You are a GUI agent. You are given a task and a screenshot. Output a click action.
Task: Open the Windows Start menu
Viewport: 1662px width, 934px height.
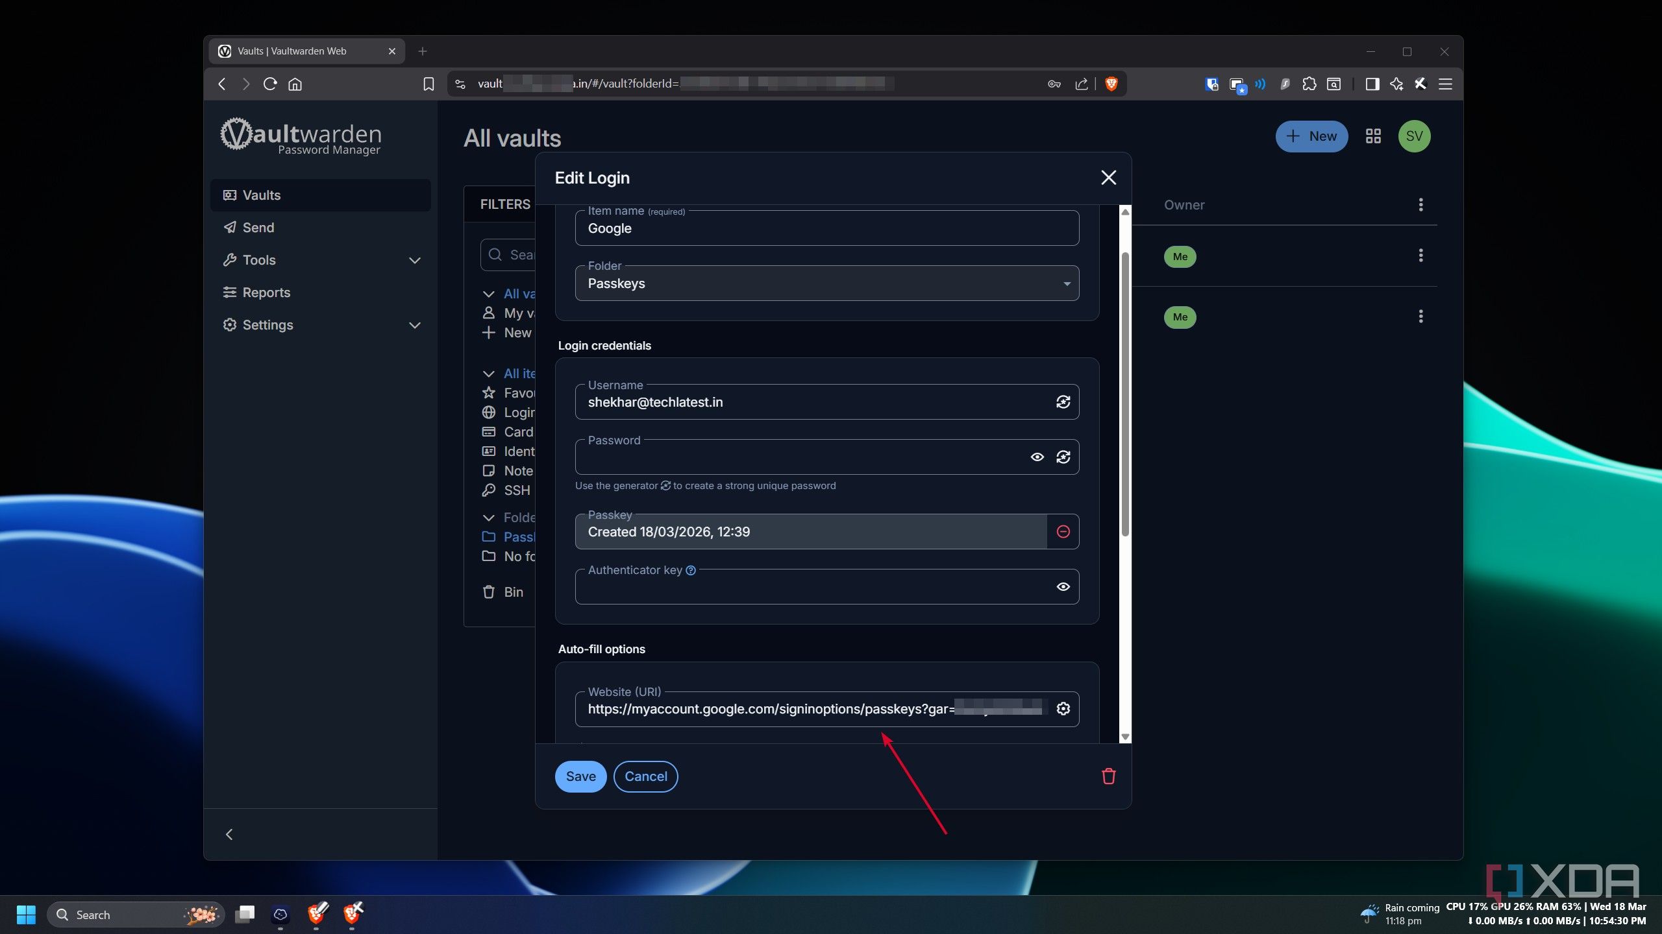[x=26, y=915]
